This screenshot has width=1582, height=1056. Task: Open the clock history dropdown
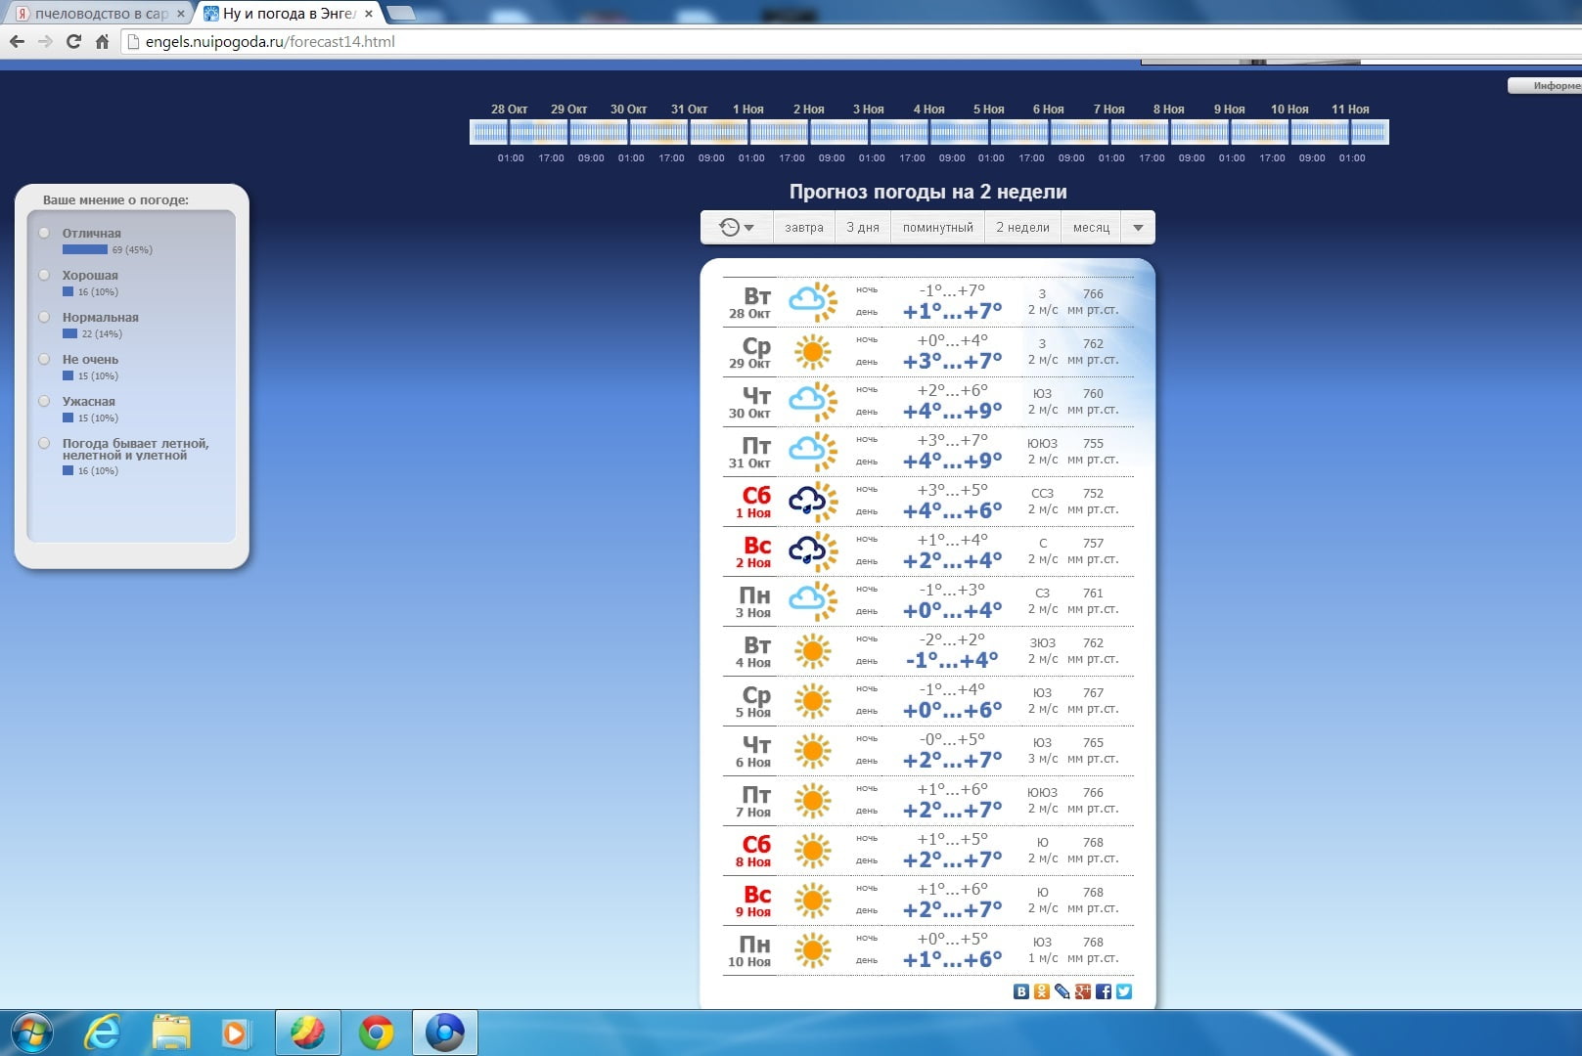(x=737, y=228)
